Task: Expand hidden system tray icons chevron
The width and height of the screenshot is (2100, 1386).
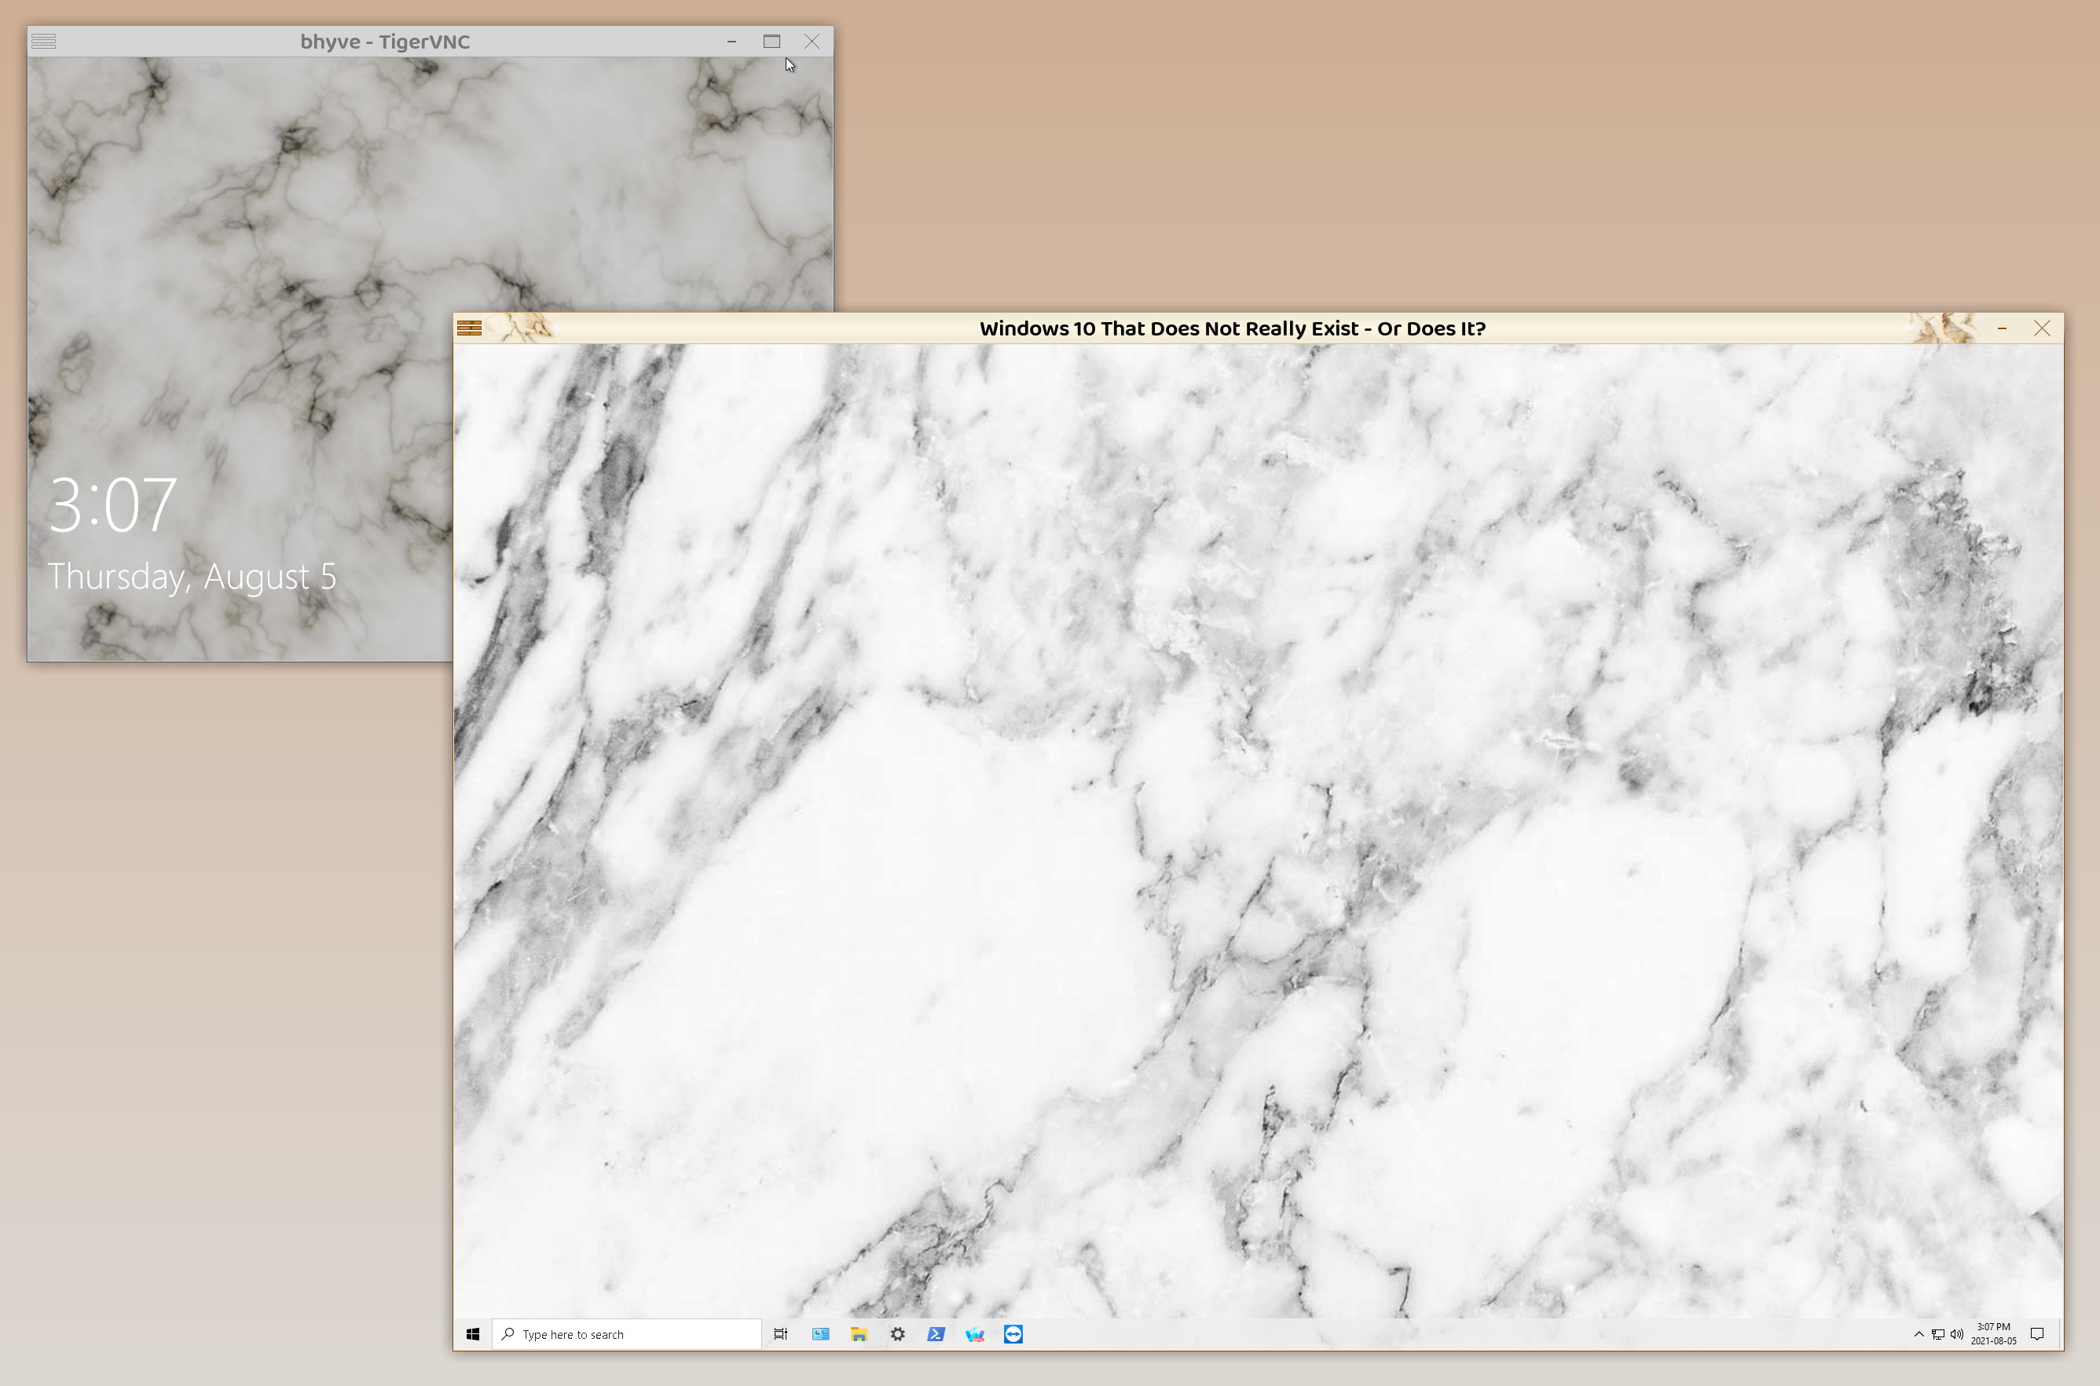Action: pos(1919,1334)
